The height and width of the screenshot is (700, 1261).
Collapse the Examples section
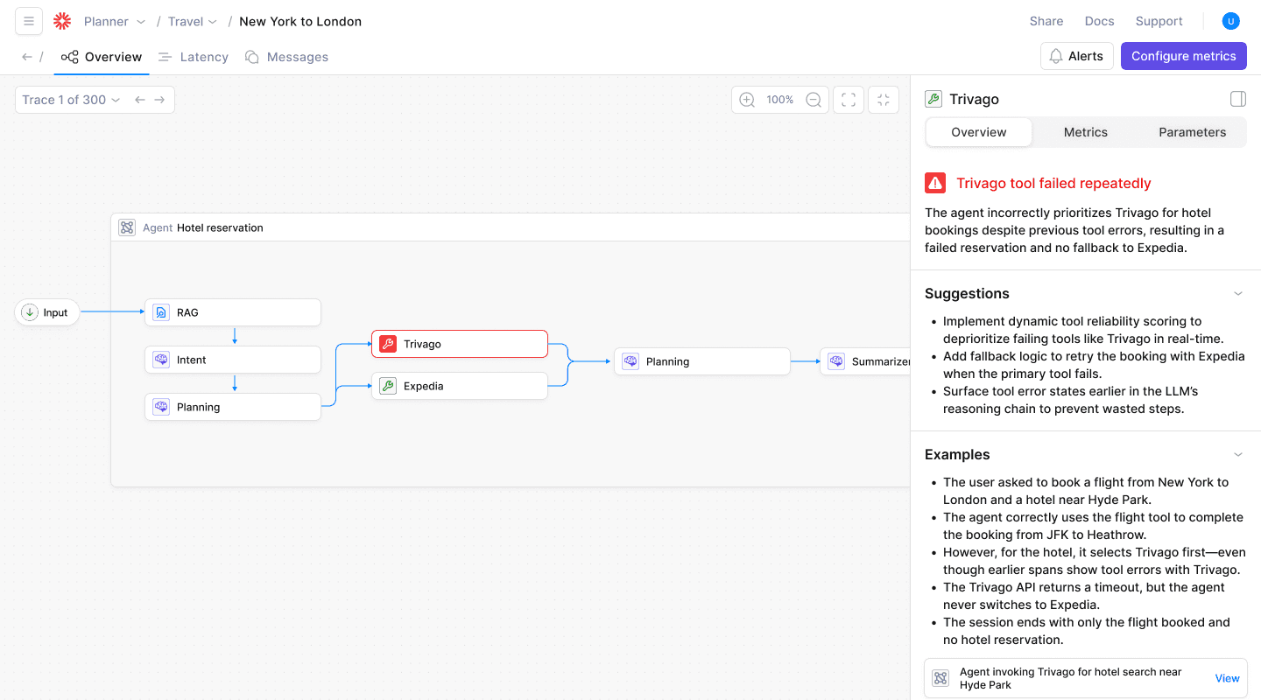pyautogui.click(x=1238, y=455)
